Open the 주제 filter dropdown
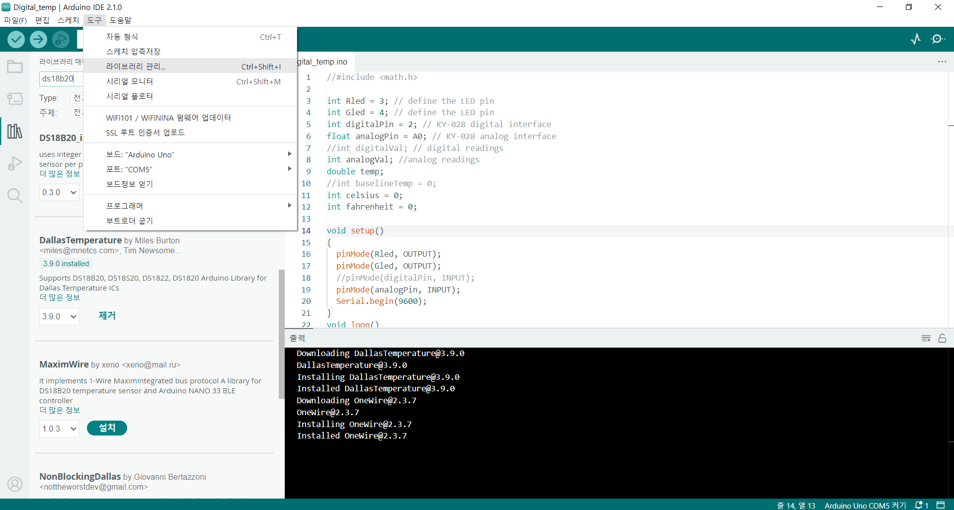Image resolution: width=954 pixels, height=510 pixels. [x=77, y=113]
